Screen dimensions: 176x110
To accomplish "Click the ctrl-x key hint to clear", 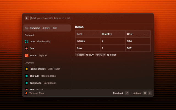I will tap(100, 55).
